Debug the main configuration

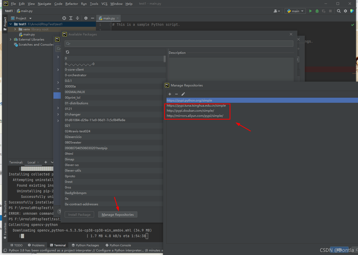(x=317, y=11)
